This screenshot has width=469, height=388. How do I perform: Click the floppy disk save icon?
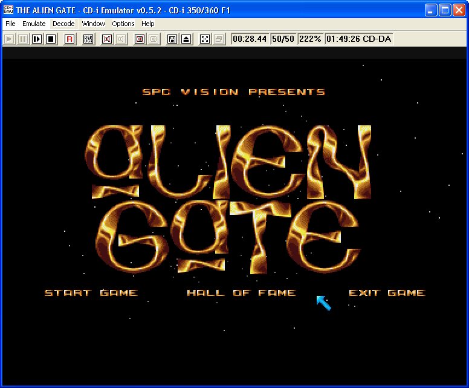click(x=172, y=39)
